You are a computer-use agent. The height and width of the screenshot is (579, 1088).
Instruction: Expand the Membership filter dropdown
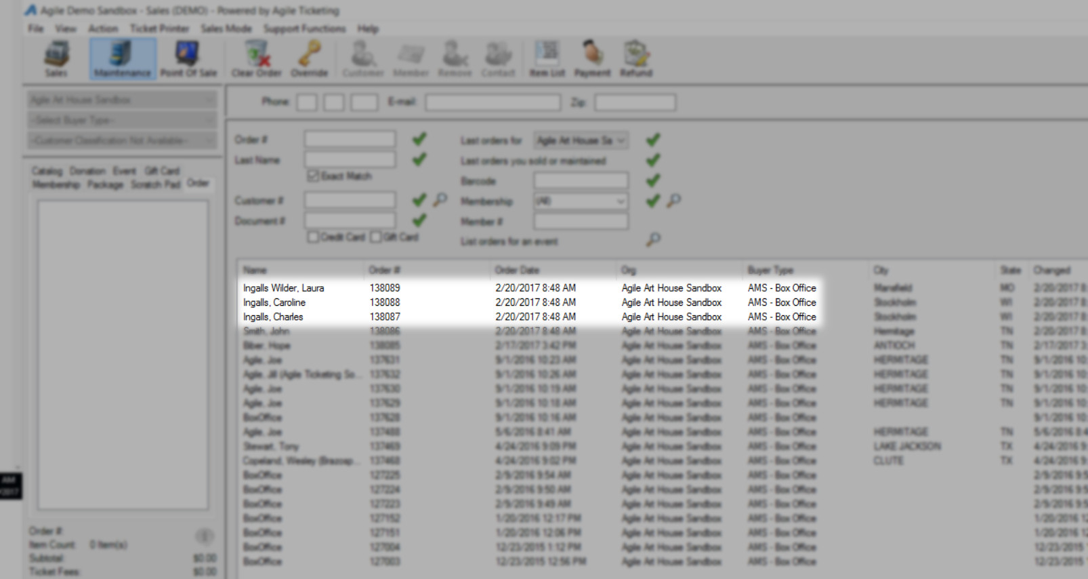pyautogui.click(x=580, y=201)
